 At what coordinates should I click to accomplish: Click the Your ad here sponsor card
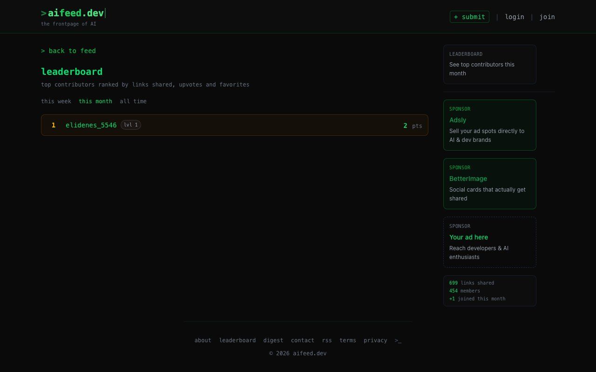[490, 242]
